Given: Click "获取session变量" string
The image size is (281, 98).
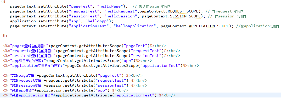Looking at the screenshot, I should tap(27, 85).
